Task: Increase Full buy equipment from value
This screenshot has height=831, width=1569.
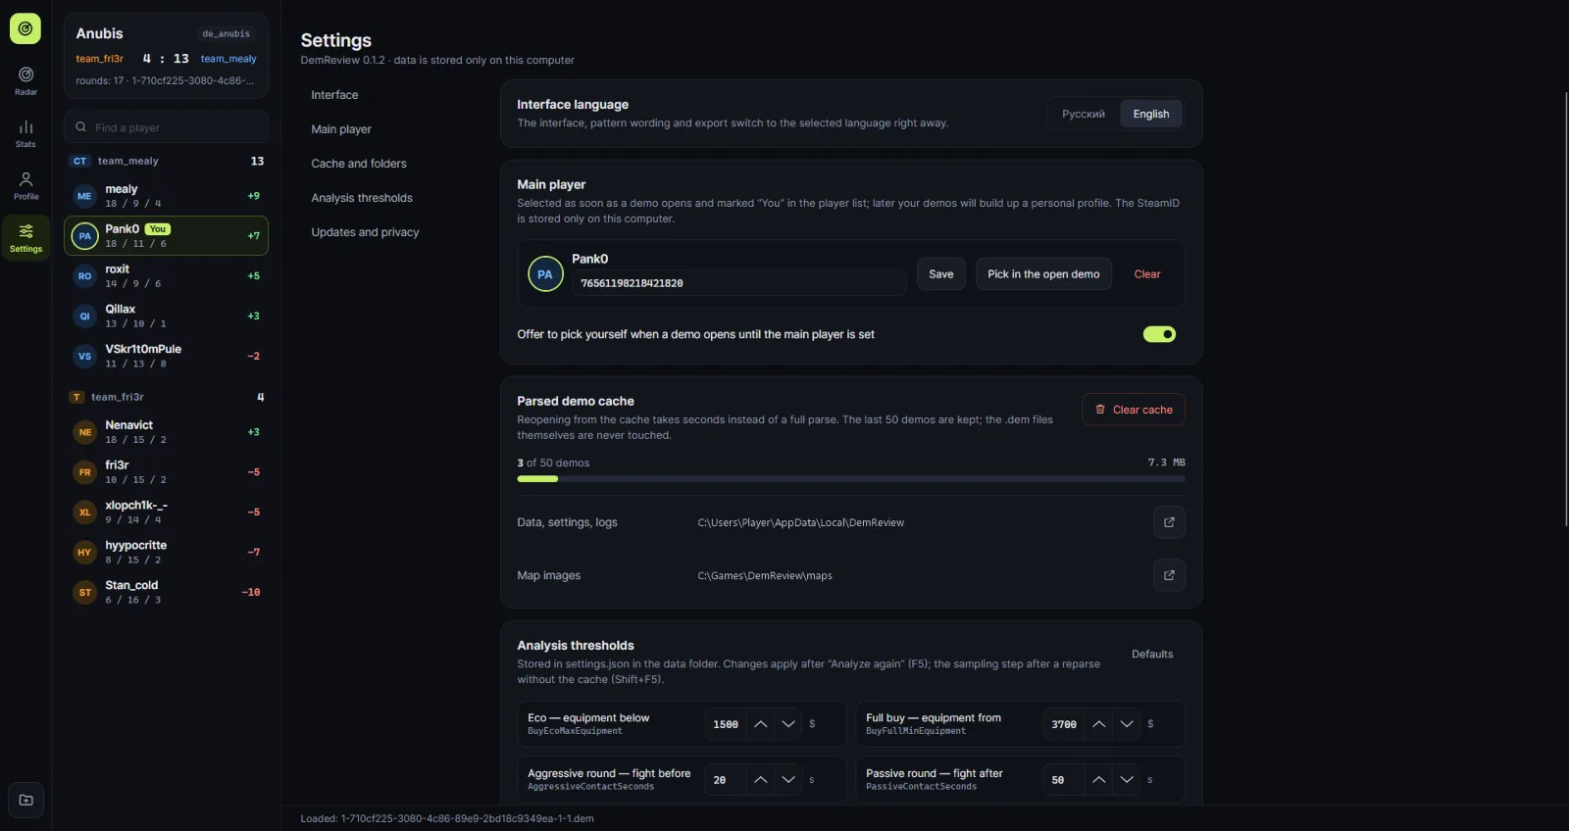Action: 1099,724
